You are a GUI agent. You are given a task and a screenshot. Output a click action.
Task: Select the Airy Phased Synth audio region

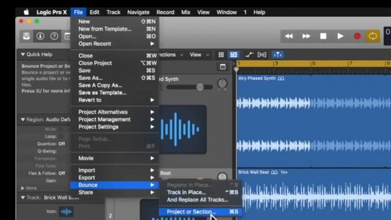[x=313, y=121]
